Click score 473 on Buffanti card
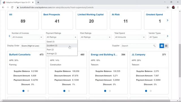Screen dimensions: 181x102 (x=42, y=55)
